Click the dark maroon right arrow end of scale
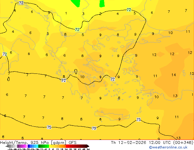 [x=88, y=146]
